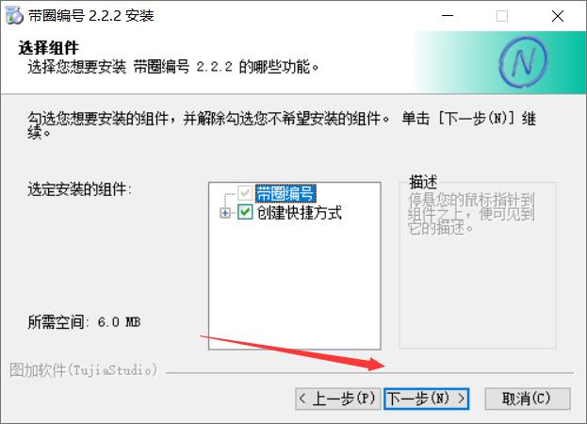Minimize the 带圈编号 2.2.2 安装 window
The width and height of the screenshot is (587, 424).
(x=448, y=16)
